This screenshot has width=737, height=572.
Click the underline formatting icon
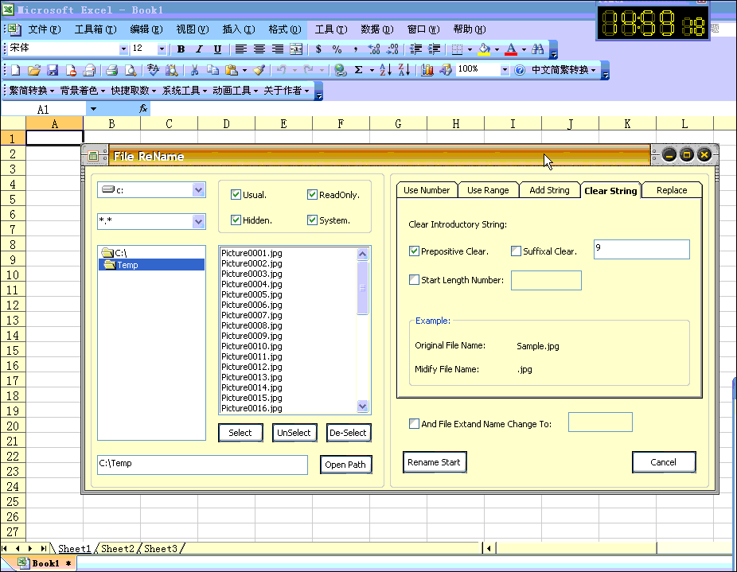pyautogui.click(x=217, y=49)
